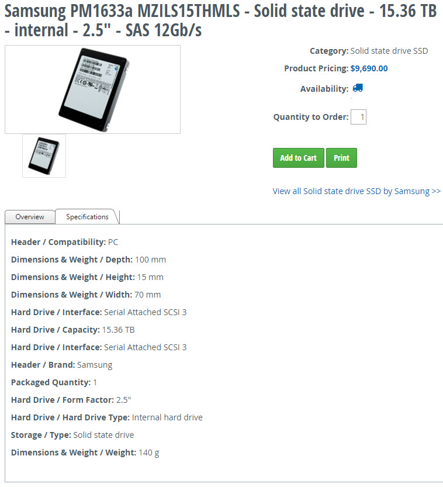Click the Solid state drive SSD category value
Image resolution: width=443 pixels, height=487 pixels.
click(389, 51)
